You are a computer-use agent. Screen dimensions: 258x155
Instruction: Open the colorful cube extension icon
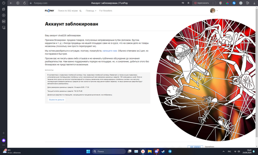tap(227, 3)
